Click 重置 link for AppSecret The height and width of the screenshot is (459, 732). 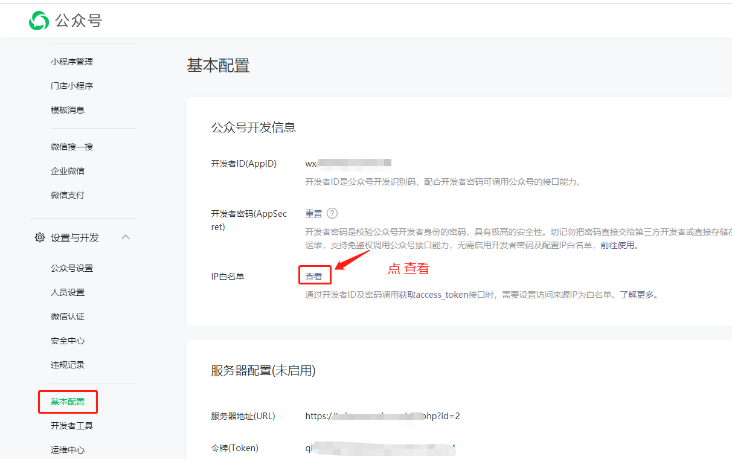click(314, 213)
